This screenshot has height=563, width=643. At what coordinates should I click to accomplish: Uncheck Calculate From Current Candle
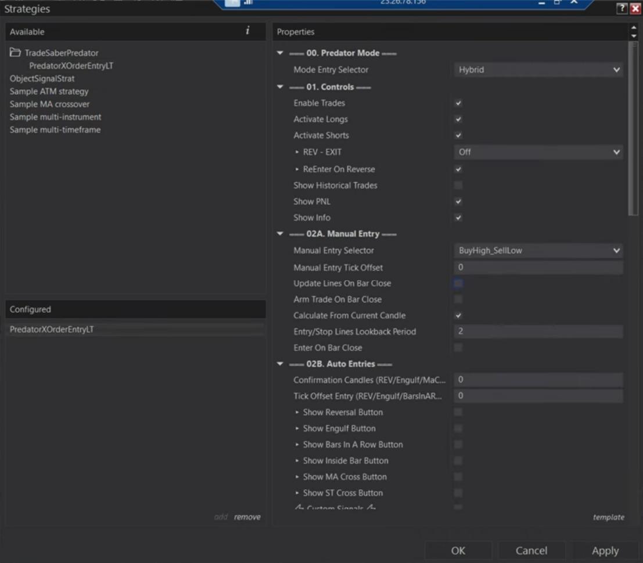click(x=458, y=316)
